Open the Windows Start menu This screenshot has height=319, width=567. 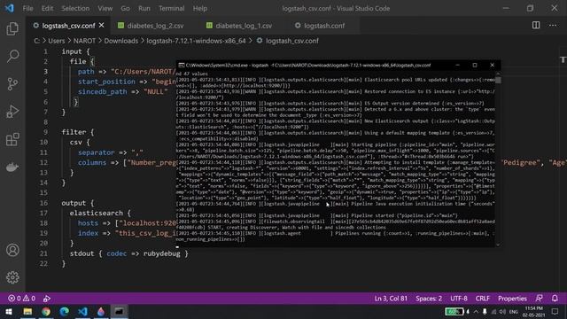point(9,311)
